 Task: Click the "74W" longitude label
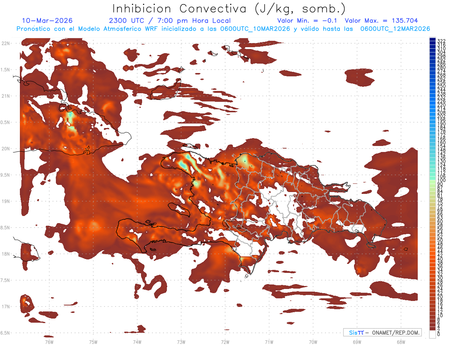click(x=137, y=342)
